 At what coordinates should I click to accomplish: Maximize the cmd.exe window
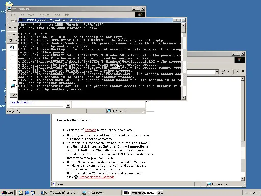pos(179,20)
